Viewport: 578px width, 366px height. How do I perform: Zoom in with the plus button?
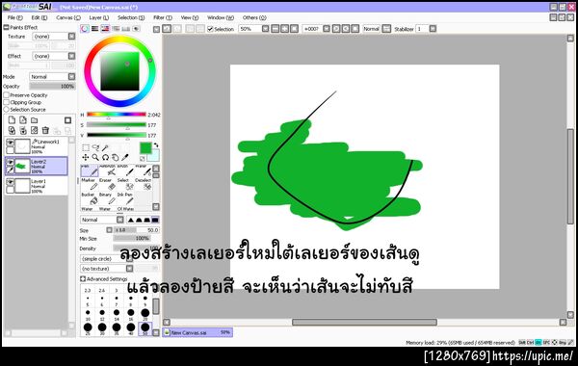coord(284,29)
